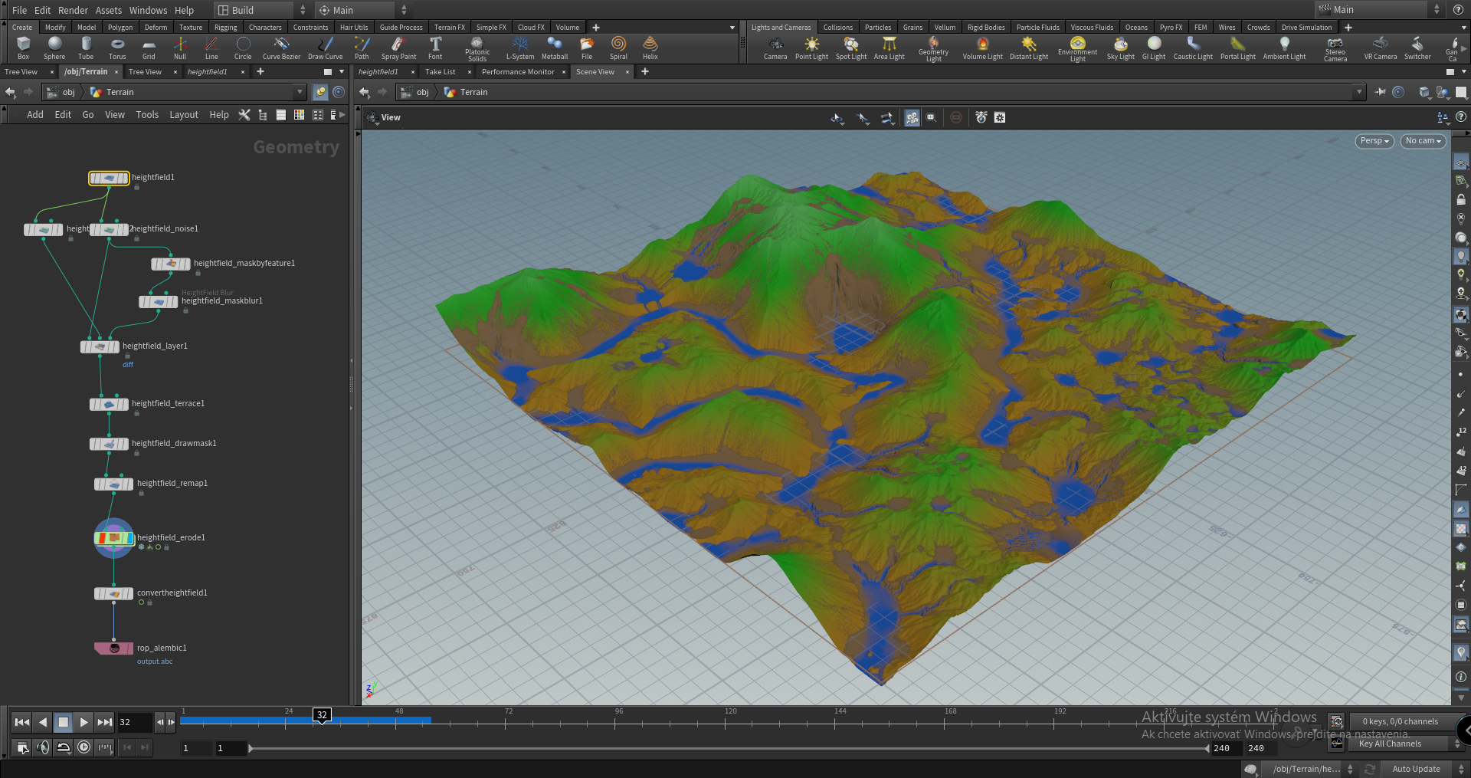
Task: Select the Curve Bezier tool
Action: (281, 48)
